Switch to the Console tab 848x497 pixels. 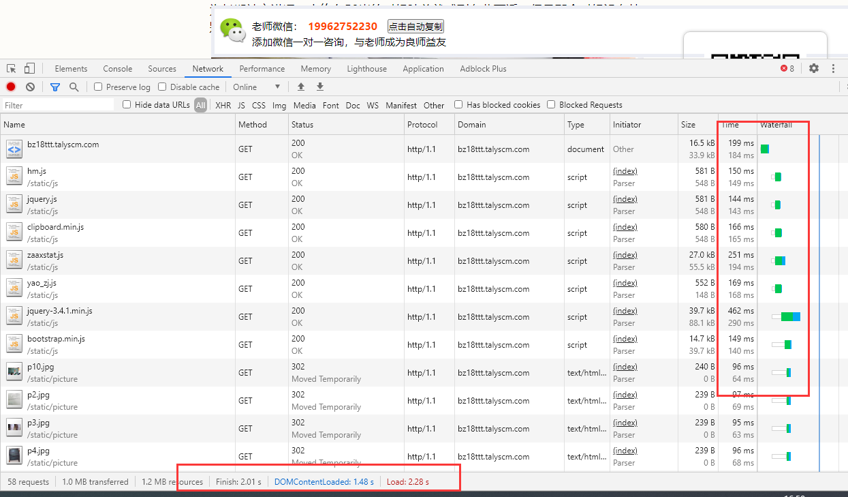[118, 69]
